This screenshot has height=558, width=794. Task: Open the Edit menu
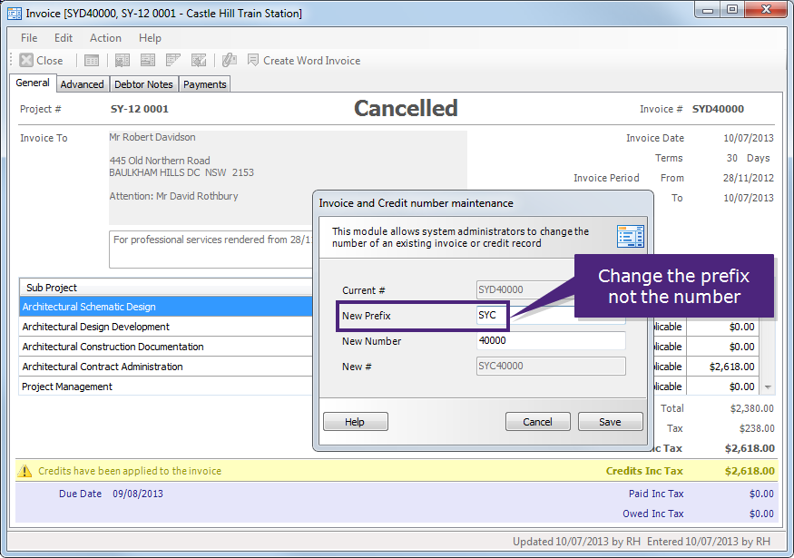point(63,38)
